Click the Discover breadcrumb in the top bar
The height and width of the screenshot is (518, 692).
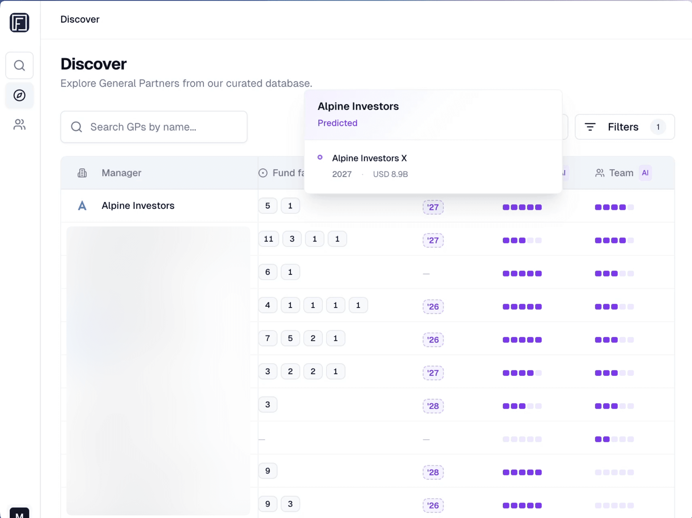click(x=80, y=19)
